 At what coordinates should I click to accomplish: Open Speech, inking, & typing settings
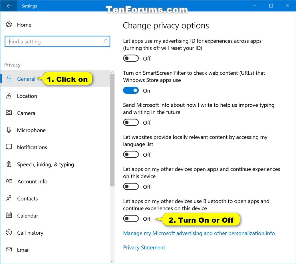pyautogui.click(x=55, y=164)
